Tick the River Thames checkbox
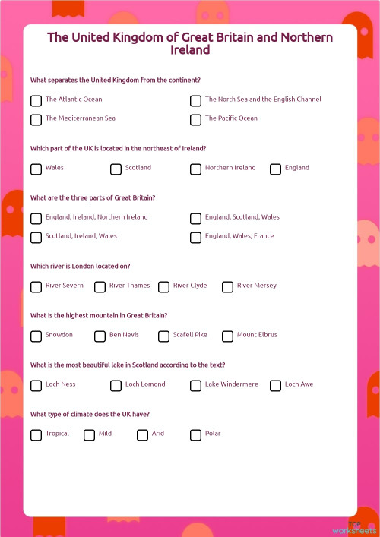 [x=100, y=287]
